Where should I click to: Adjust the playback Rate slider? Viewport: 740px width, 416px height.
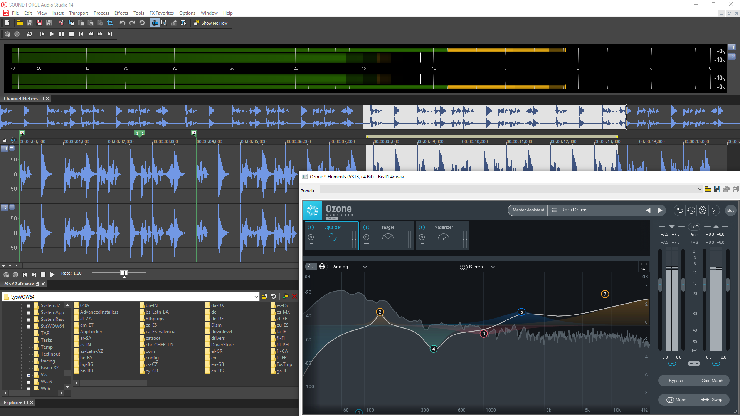click(x=124, y=273)
